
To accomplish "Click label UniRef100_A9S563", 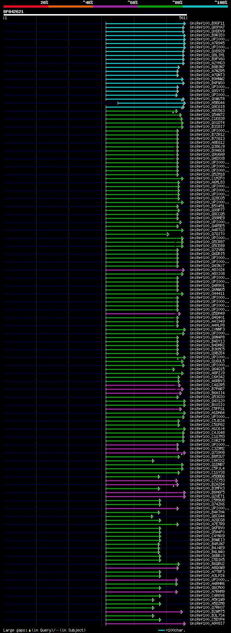I will (207, 111).
